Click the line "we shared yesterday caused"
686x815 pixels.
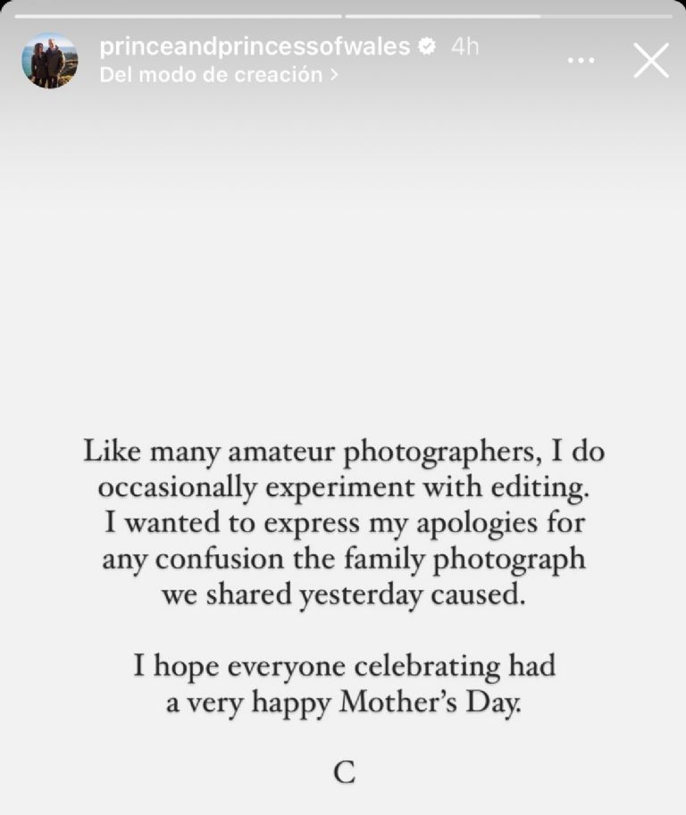pyautogui.click(x=344, y=595)
